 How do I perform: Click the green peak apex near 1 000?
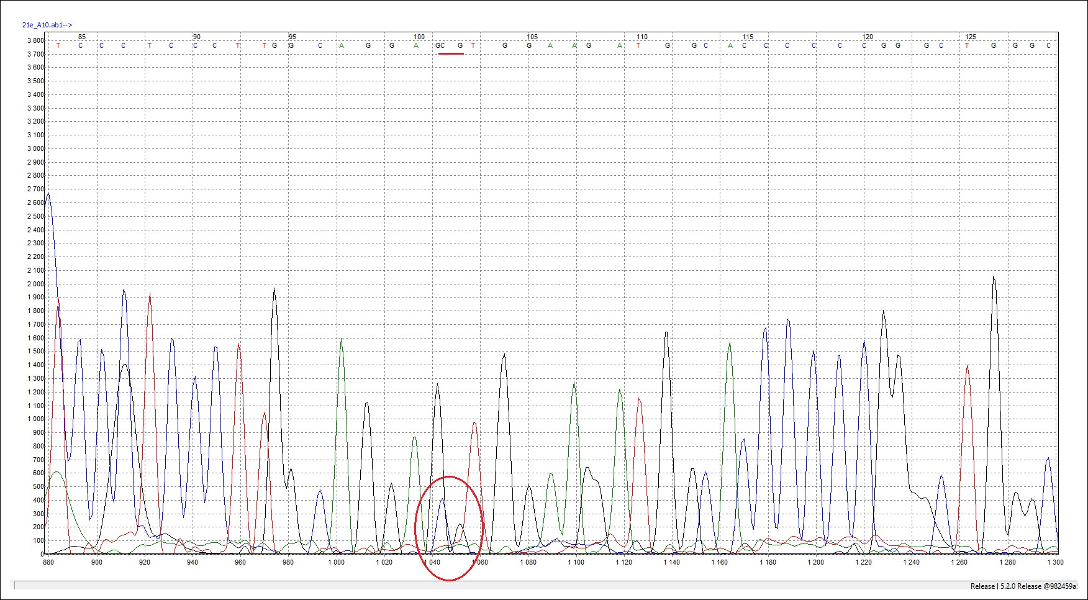click(x=341, y=339)
